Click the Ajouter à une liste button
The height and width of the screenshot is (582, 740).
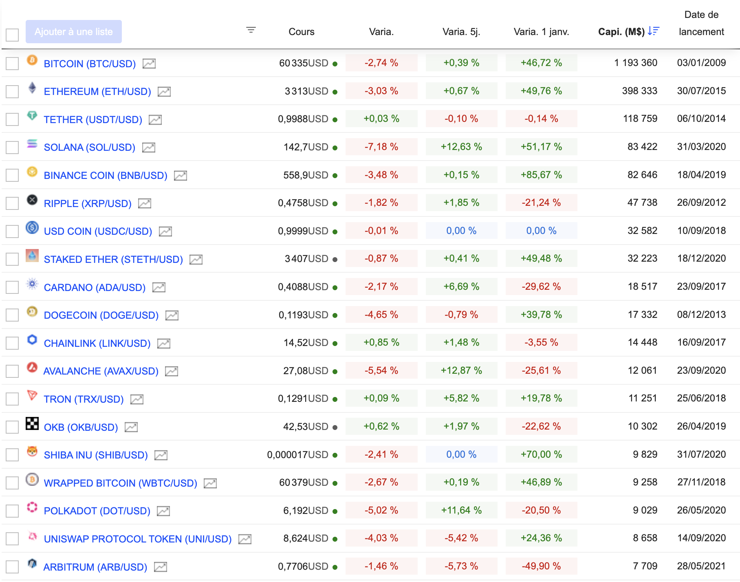74,32
